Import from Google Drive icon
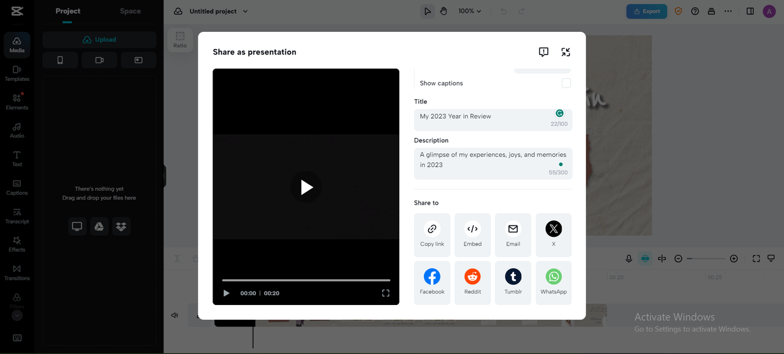784x354 pixels. pos(99,227)
